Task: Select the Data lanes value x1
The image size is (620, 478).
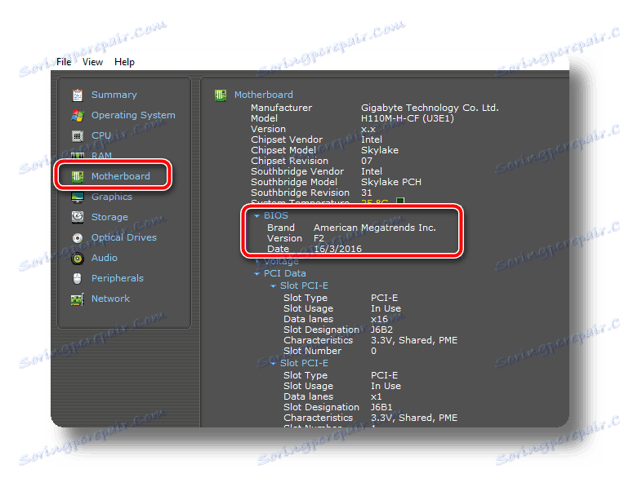Action: point(377,396)
